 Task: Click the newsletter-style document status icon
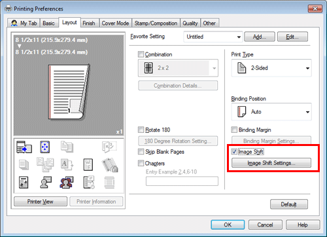point(24,183)
